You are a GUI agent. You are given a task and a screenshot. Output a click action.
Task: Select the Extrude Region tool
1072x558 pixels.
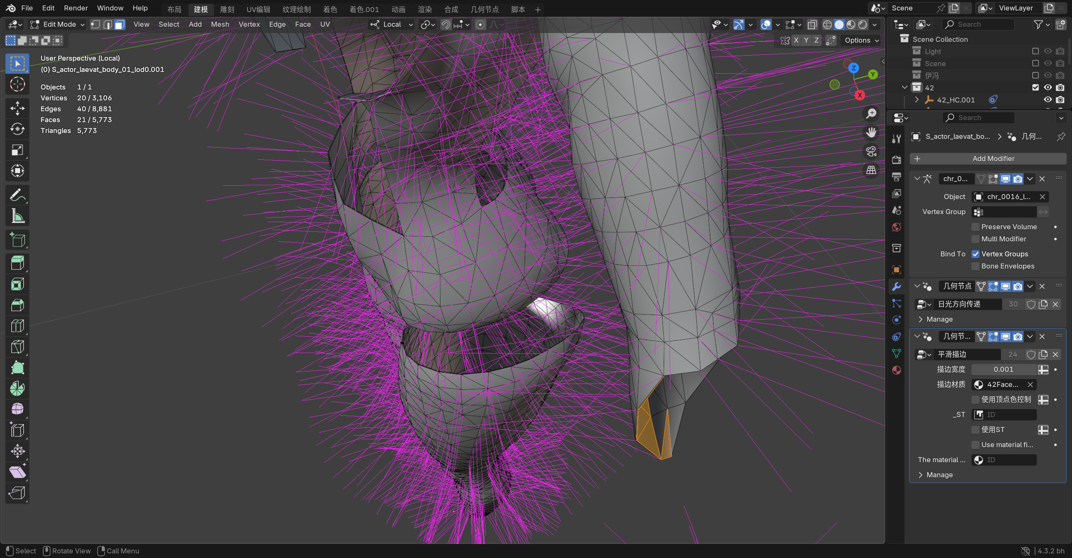click(x=17, y=263)
